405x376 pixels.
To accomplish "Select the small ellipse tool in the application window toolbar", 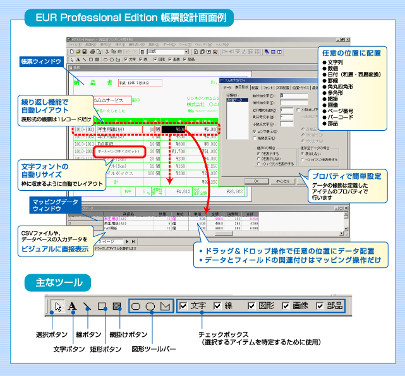I will click(x=112, y=59).
